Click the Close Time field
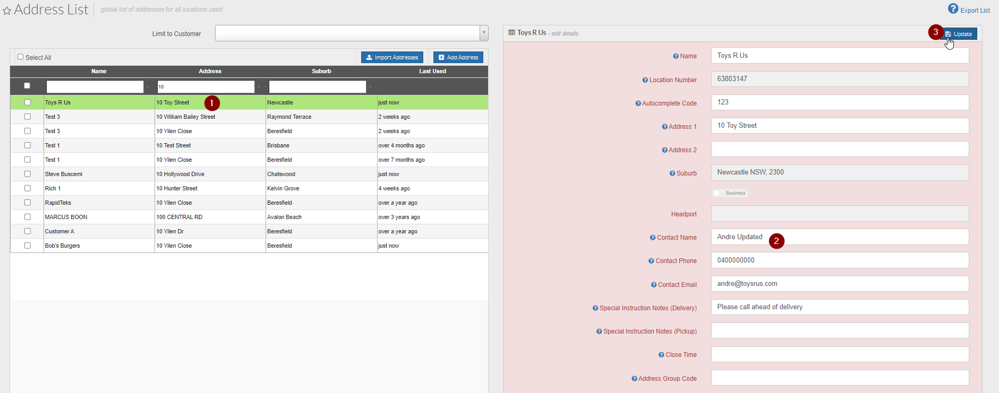999x393 pixels. tap(840, 354)
